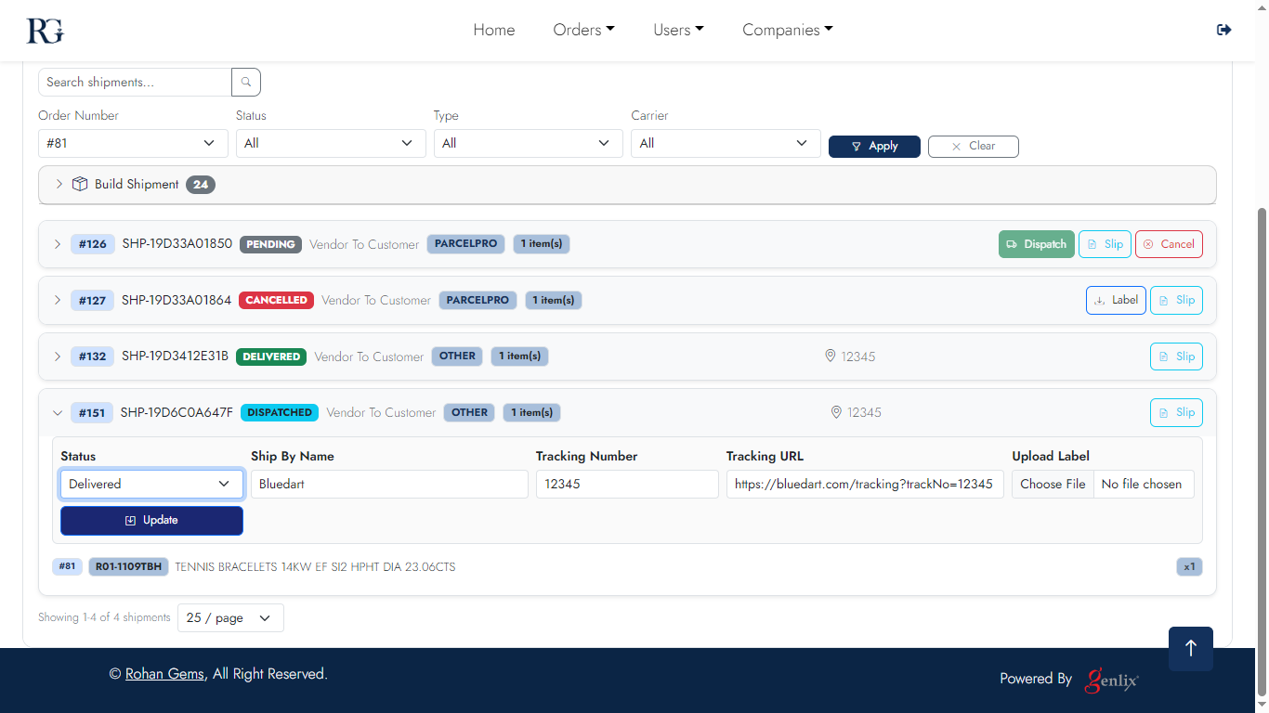1269x713 pixels.
Task: Click the logout icon in header
Action: coord(1223,30)
